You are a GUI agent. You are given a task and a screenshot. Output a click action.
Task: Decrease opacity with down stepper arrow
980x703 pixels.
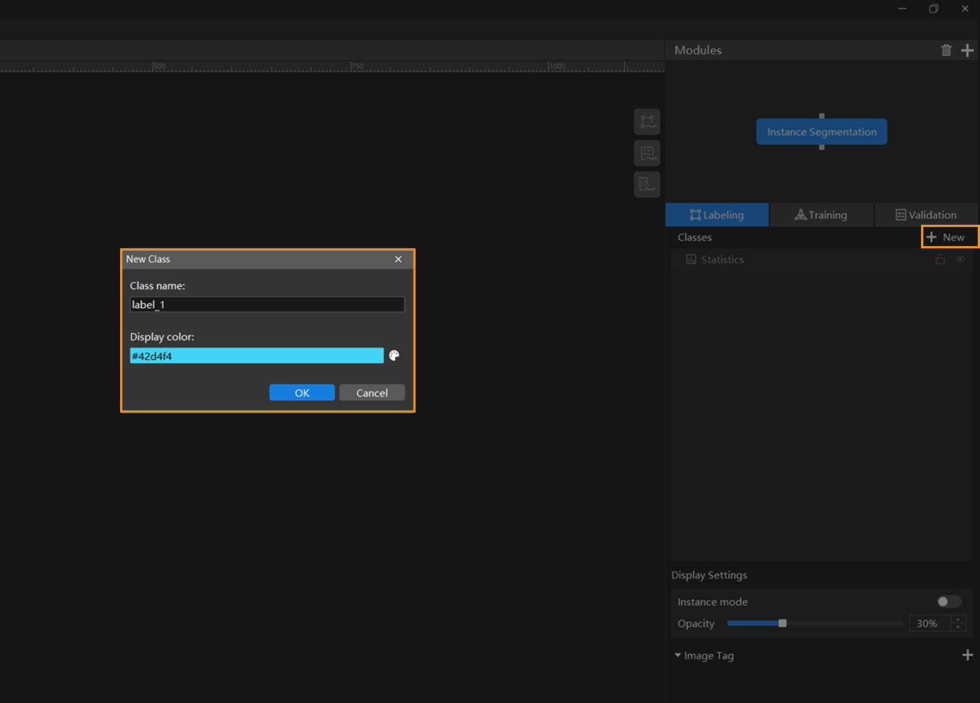click(958, 627)
